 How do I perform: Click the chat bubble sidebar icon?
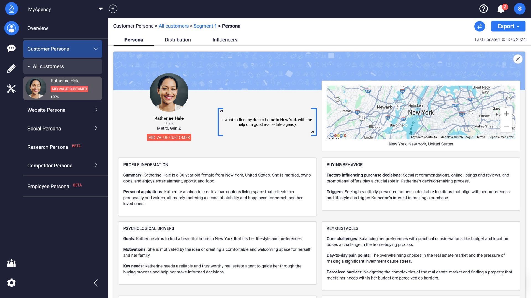tap(11, 48)
